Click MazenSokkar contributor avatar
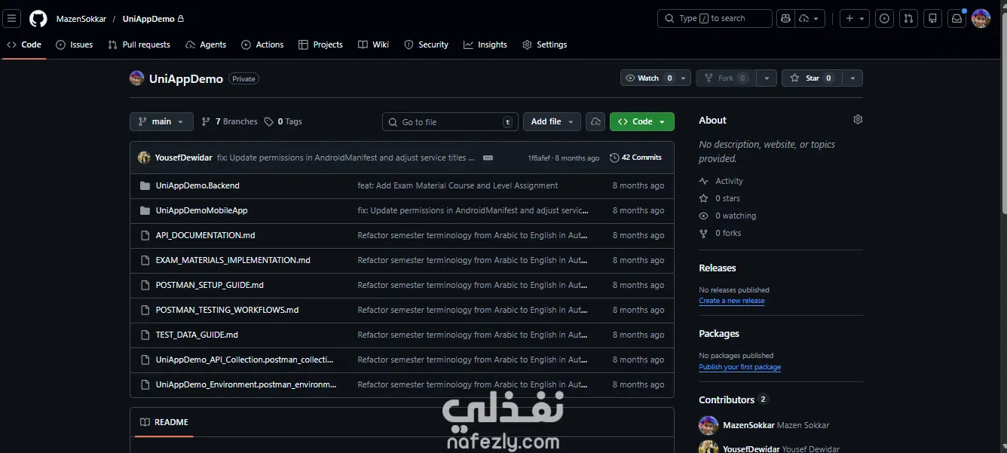Viewport: 1007px width, 453px height. 709,425
